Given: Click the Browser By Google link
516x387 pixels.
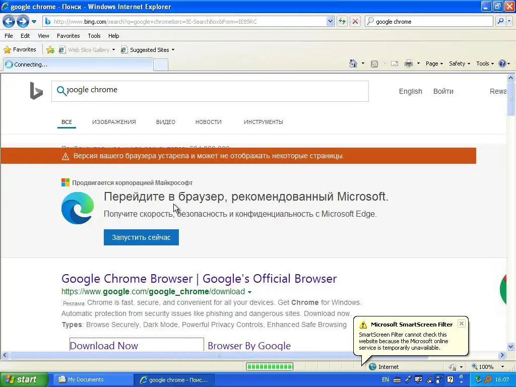Looking at the screenshot, I should (249, 346).
